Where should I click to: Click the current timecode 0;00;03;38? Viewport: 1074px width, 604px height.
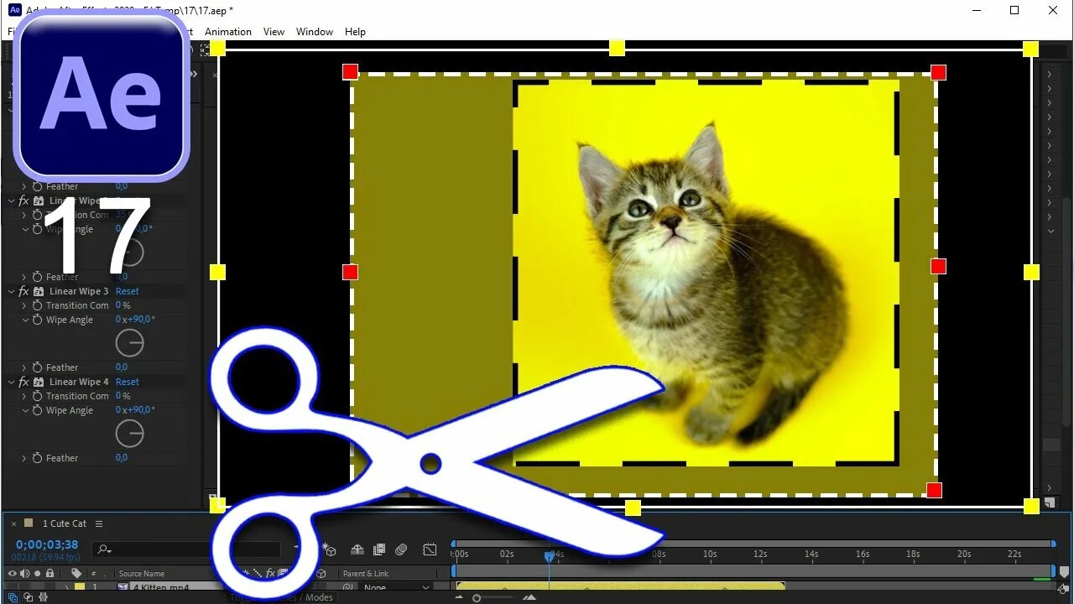pos(47,544)
